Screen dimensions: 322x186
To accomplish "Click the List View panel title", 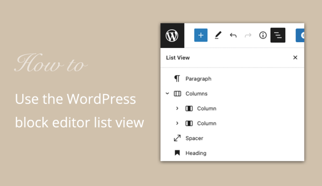I will click(178, 58).
